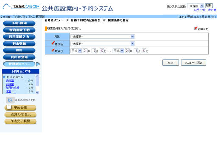Open the 多目的広場 reservation link
Viewport: 217px width, 162px height.
[x=12, y=88]
